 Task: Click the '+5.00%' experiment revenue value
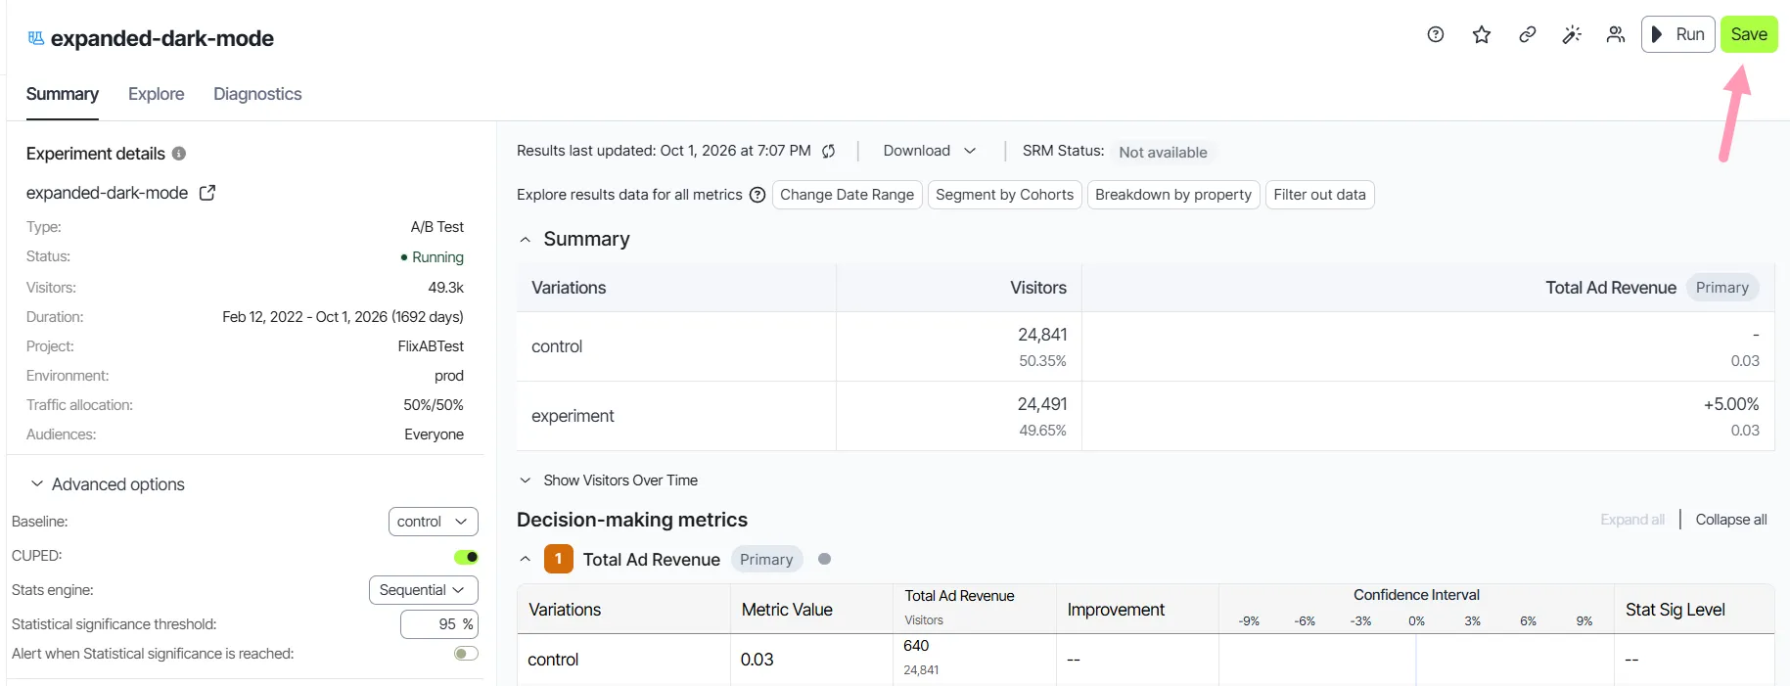point(1731,404)
